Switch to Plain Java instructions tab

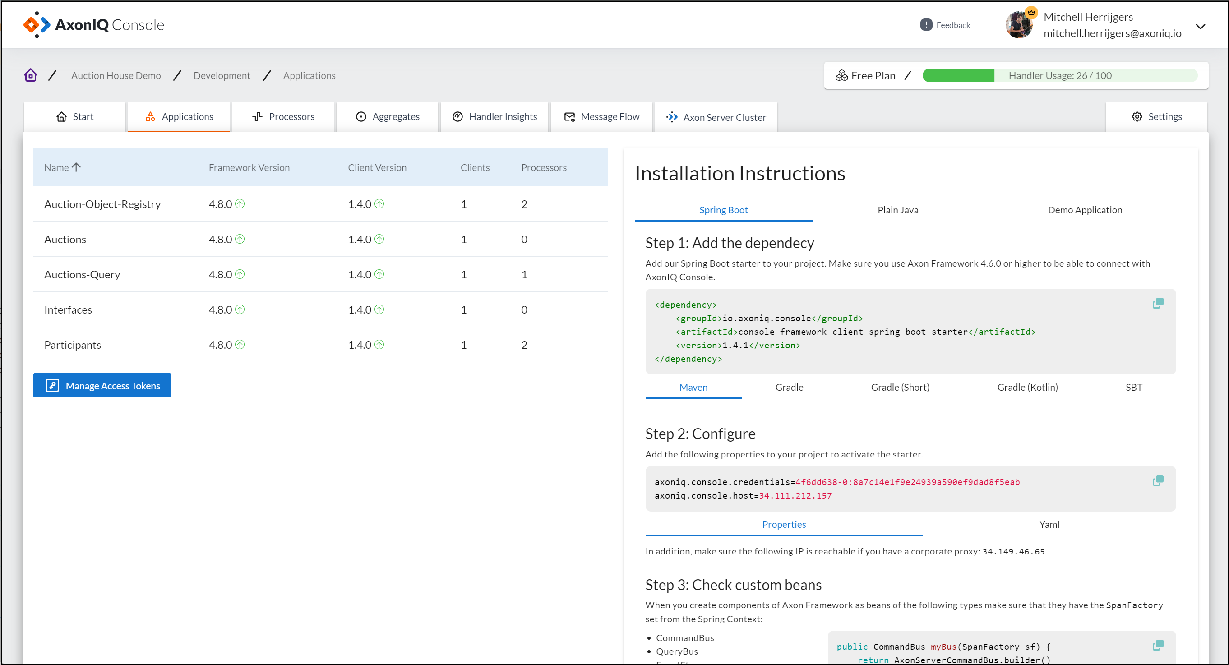[898, 210]
